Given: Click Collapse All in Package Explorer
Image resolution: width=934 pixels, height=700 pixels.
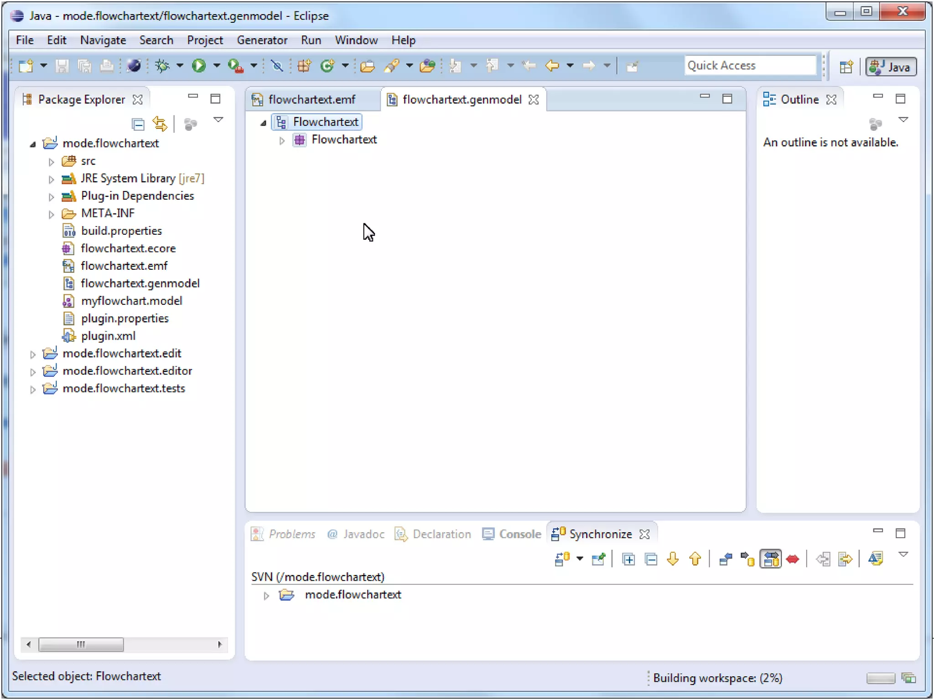Looking at the screenshot, I should 138,124.
